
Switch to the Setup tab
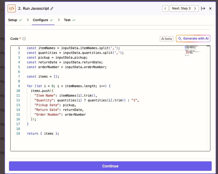[15, 20]
